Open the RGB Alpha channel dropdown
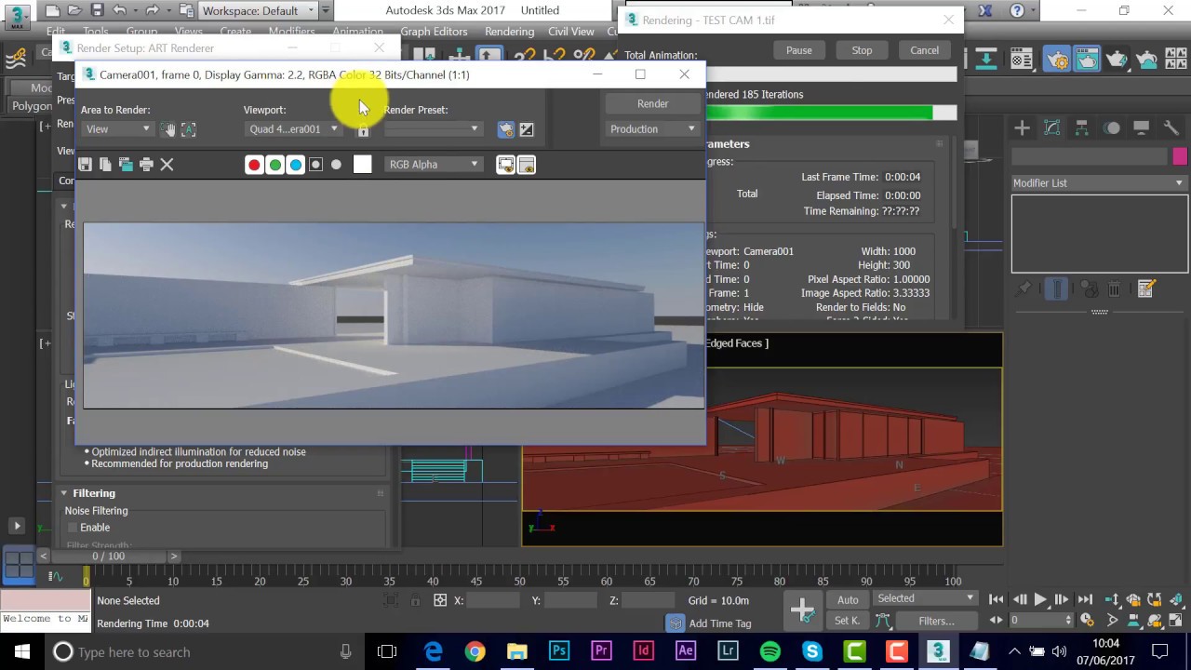Viewport: 1191px width, 670px height. point(434,165)
